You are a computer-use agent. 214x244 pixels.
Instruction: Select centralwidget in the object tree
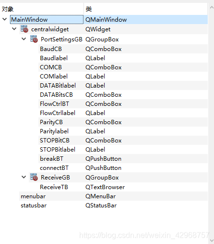point(50,29)
